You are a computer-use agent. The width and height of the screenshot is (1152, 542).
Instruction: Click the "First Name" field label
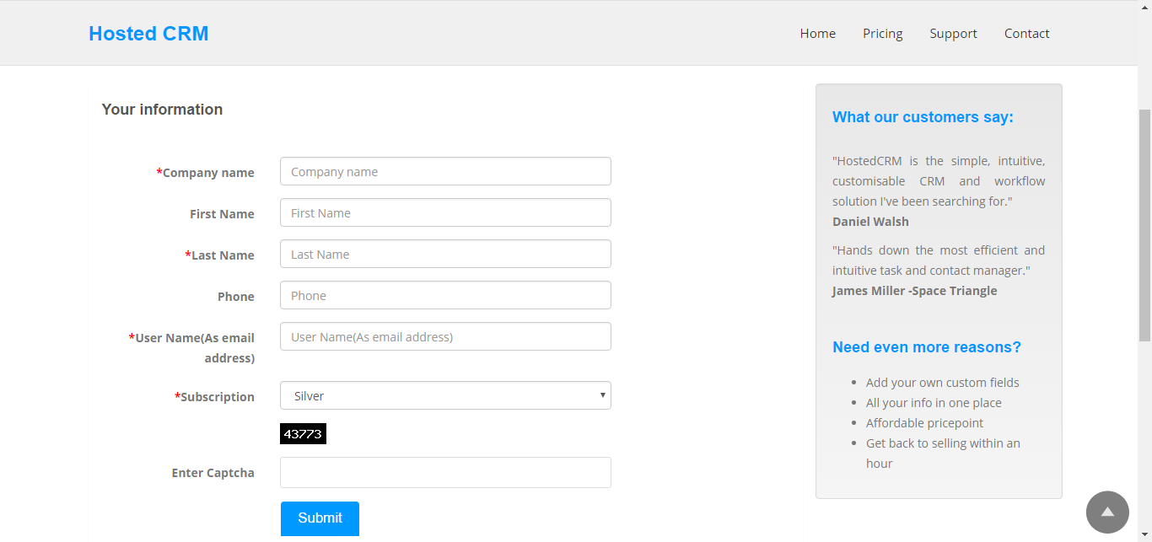[222, 214]
